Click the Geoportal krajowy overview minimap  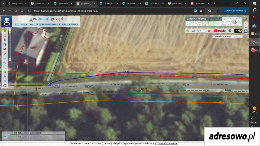click(x=214, y=22)
